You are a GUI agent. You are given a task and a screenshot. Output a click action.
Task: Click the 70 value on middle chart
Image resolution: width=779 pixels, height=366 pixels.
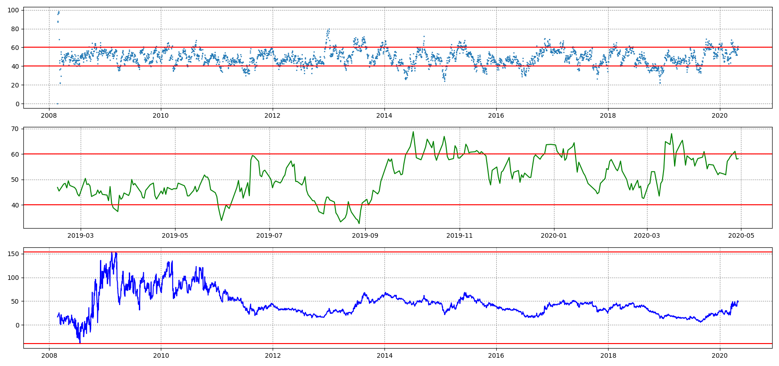[15, 129]
